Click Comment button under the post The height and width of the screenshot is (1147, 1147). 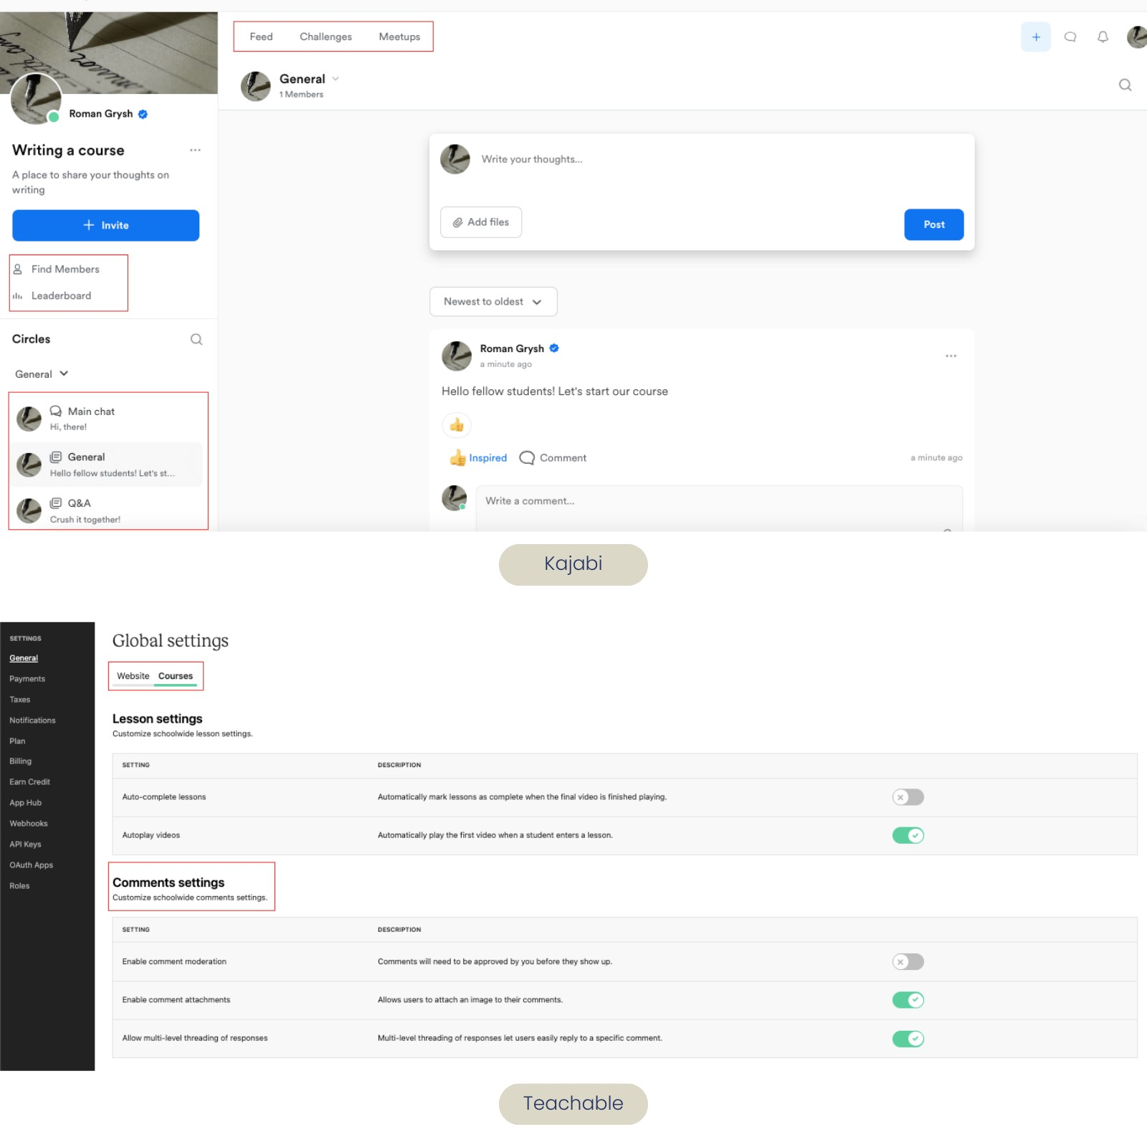(x=552, y=457)
